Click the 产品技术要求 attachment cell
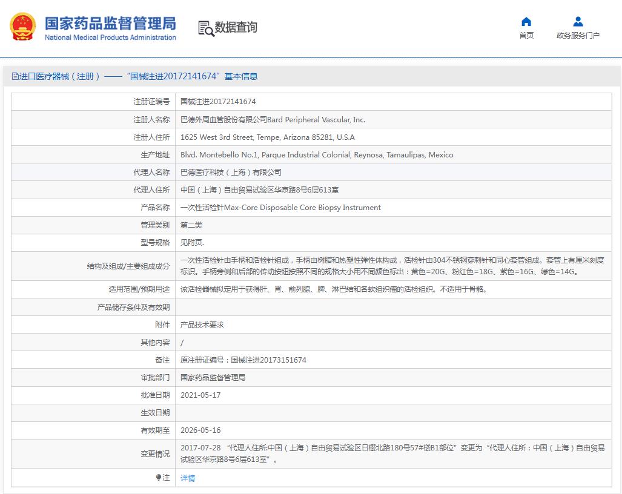Screen dimensions: 622x494 pos(202,325)
